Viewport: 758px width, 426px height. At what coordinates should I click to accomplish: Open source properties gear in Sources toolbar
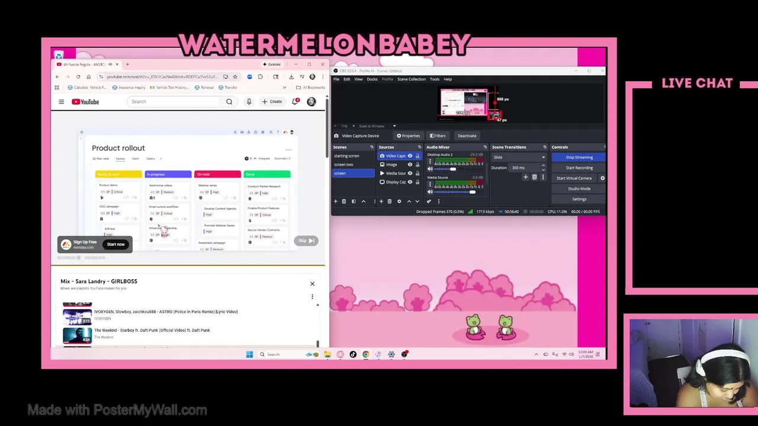point(399,201)
